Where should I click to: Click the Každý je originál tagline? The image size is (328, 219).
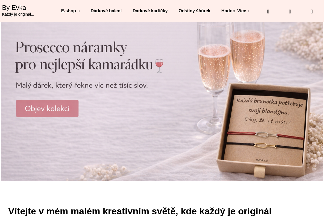pos(18,15)
